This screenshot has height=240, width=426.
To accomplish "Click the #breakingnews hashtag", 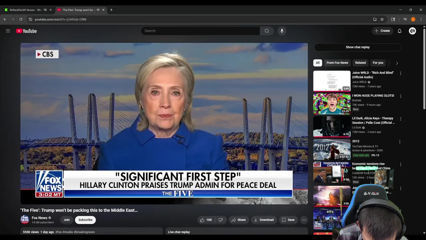I will [x=84, y=232].
